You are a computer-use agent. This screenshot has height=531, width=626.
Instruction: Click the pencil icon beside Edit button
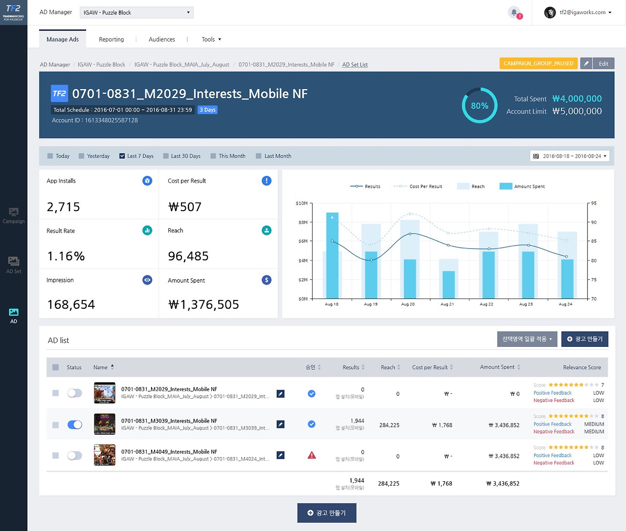[586, 64]
